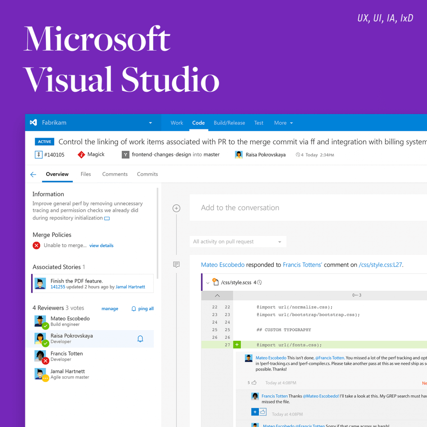Image resolution: width=427 pixels, height=427 pixels.
Task: Like Francis Totten's reply thumbs-up
Action: tap(263, 412)
